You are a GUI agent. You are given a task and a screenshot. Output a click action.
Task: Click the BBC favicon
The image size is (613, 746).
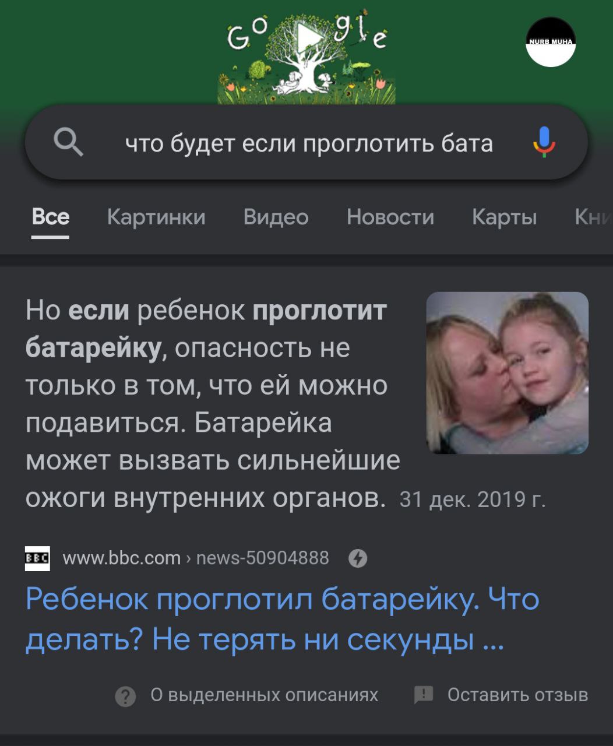pos(37,558)
